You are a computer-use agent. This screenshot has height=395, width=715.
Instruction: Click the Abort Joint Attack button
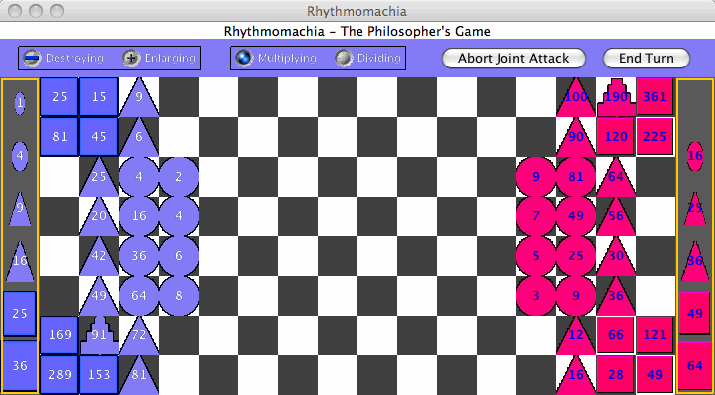coord(513,59)
